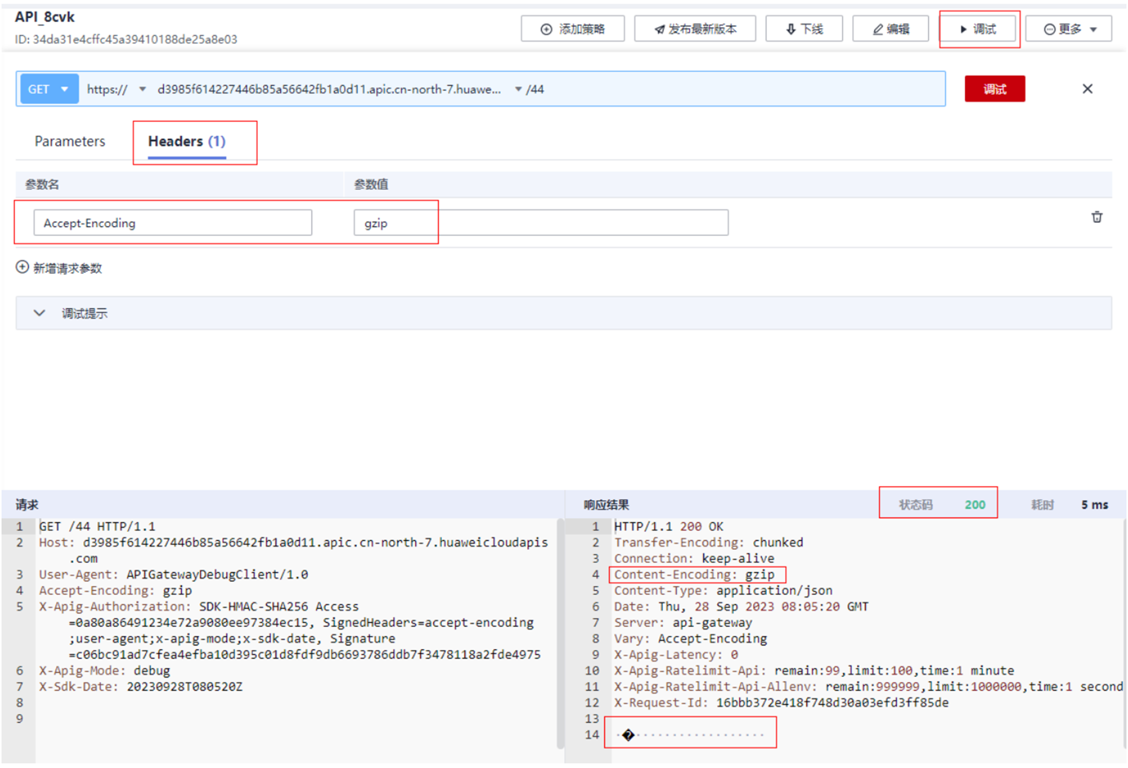Click the X-Apig-Mode: debug request line

(104, 671)
